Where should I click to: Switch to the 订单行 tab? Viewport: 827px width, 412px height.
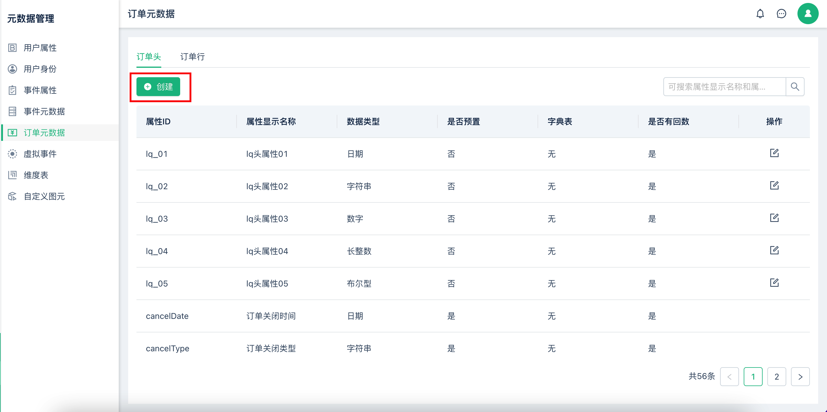coord(192,57)
